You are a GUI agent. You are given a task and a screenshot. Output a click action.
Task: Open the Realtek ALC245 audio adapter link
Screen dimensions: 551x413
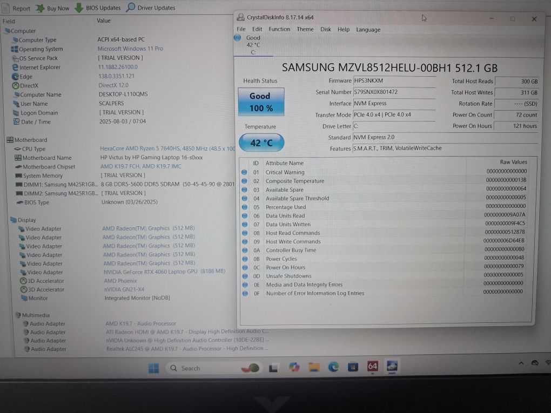[x=187, y=348]
